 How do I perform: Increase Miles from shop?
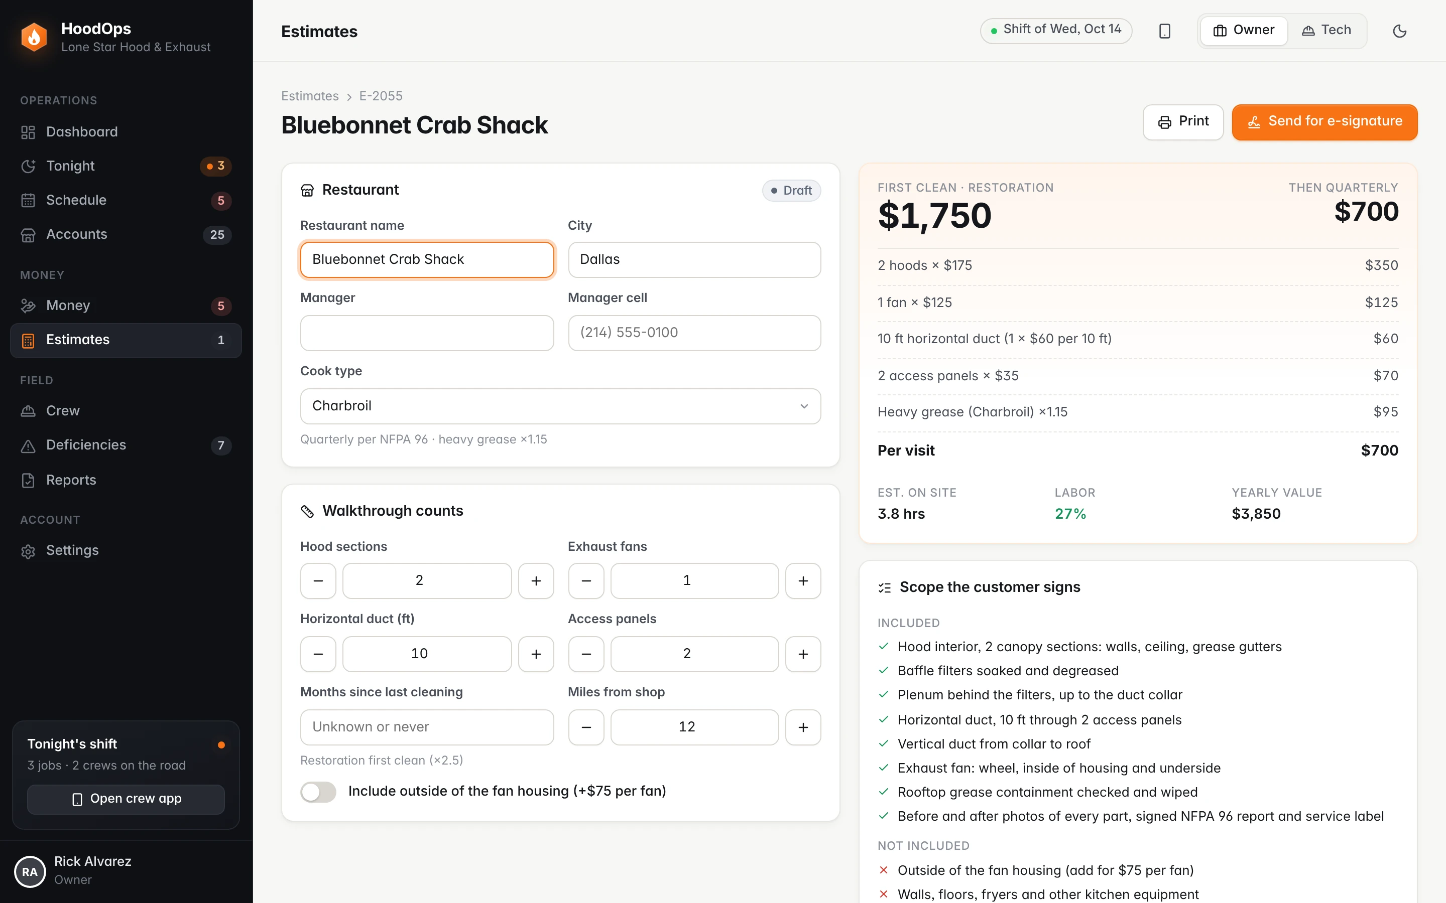point(803,727)
